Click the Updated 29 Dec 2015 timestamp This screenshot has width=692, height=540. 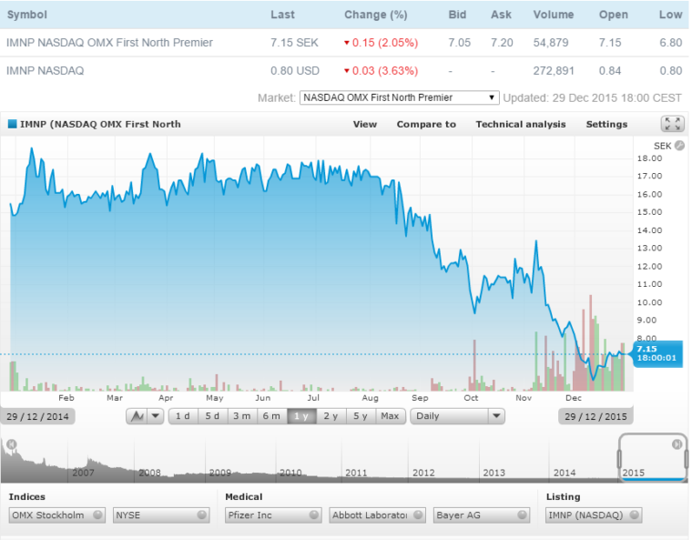tap(592, 97)
